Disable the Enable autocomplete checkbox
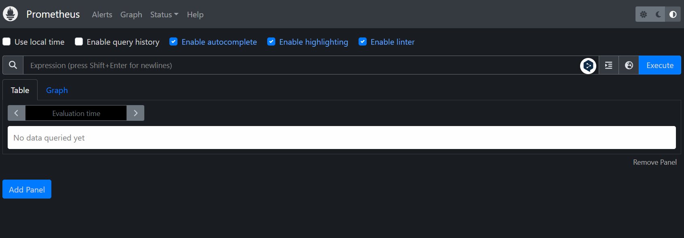The height and width of the screenshot is (238, 684). (173, 41)
